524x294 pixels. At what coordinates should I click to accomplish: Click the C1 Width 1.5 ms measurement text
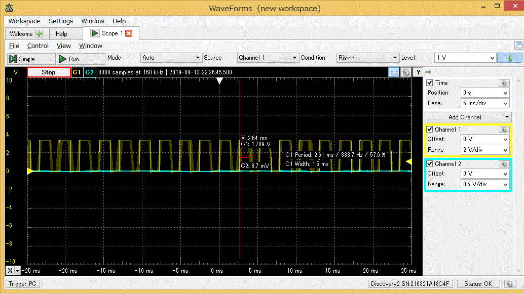click(x=307, y=164)
